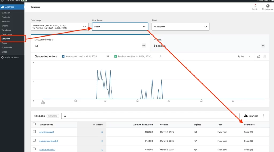The width and height of the screenshot is (274, 152).
Task: Open the awesomesavings24 coupon link
Action: [x=48, y=141]
